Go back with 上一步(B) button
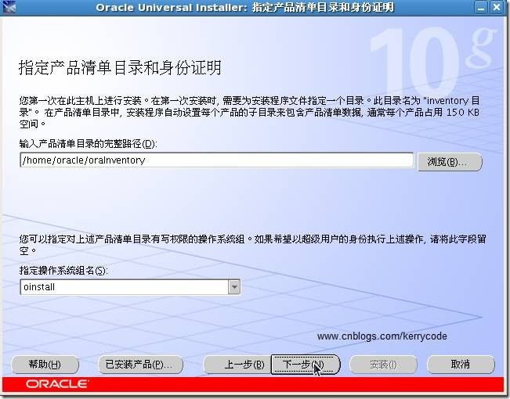The width and height of the screenshot is (510, 399). click(x=237, y=365)
